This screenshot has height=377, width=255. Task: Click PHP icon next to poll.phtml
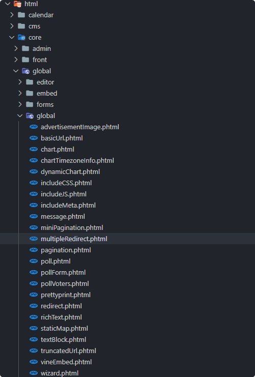pyautogui.click(x=34, y=261)
